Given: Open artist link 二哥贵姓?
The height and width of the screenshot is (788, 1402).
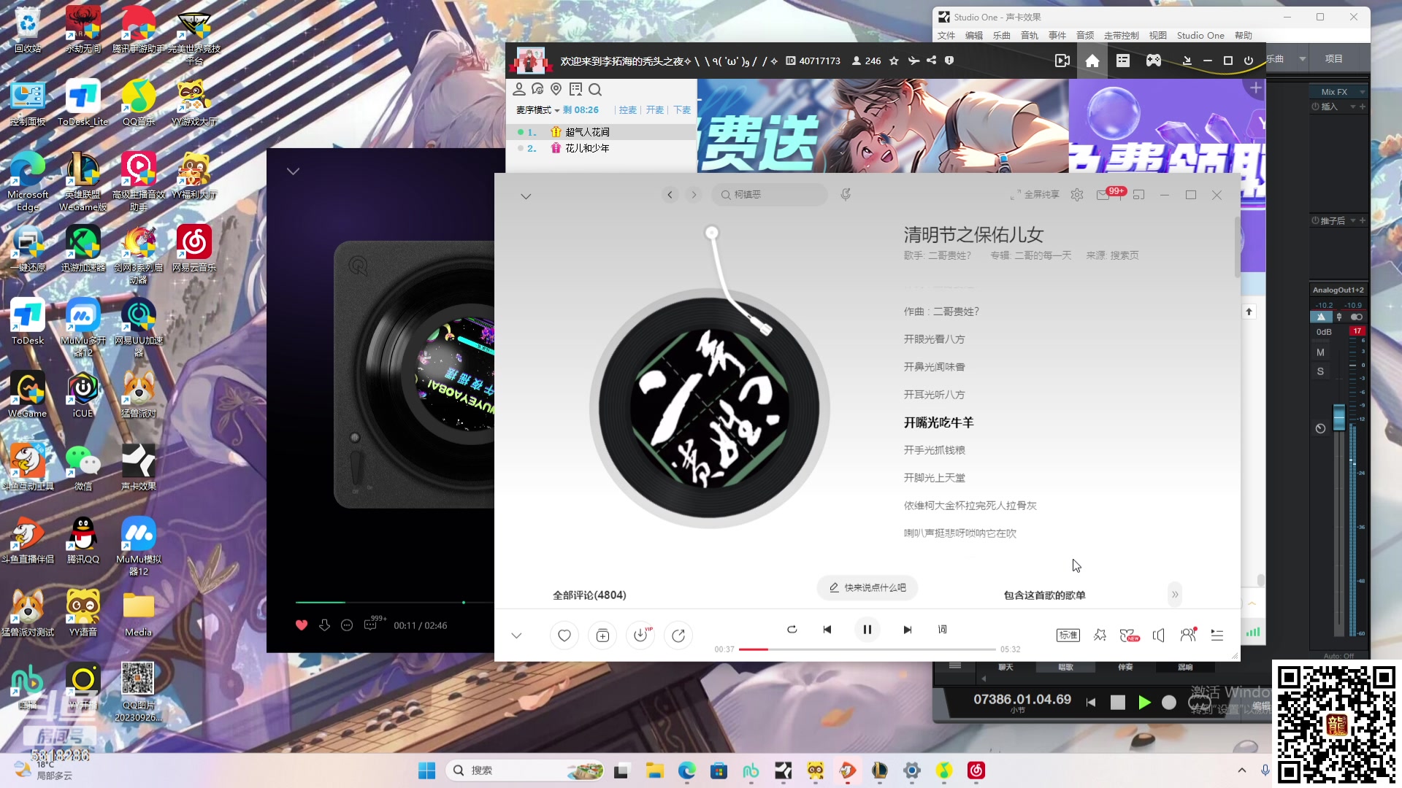Looking at the screenshot, I should click(x=950, y=255).
